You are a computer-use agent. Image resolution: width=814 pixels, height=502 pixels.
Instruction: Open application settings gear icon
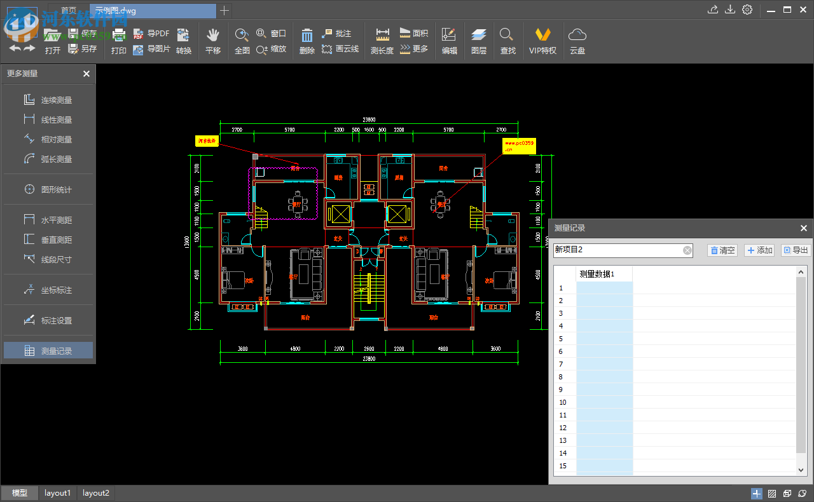[747, 10]
